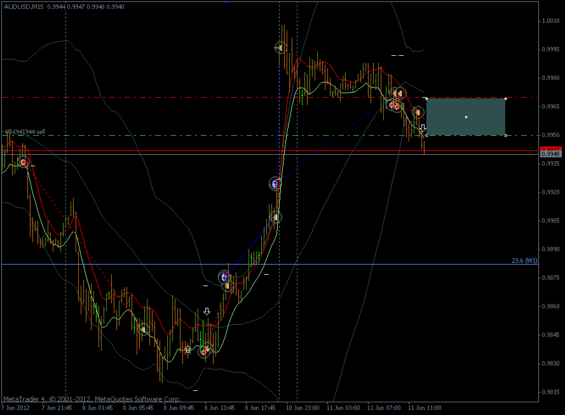Select the blue buy arrow near the 0.9875 level
565x415 pixels.
[x=224, y=277]
